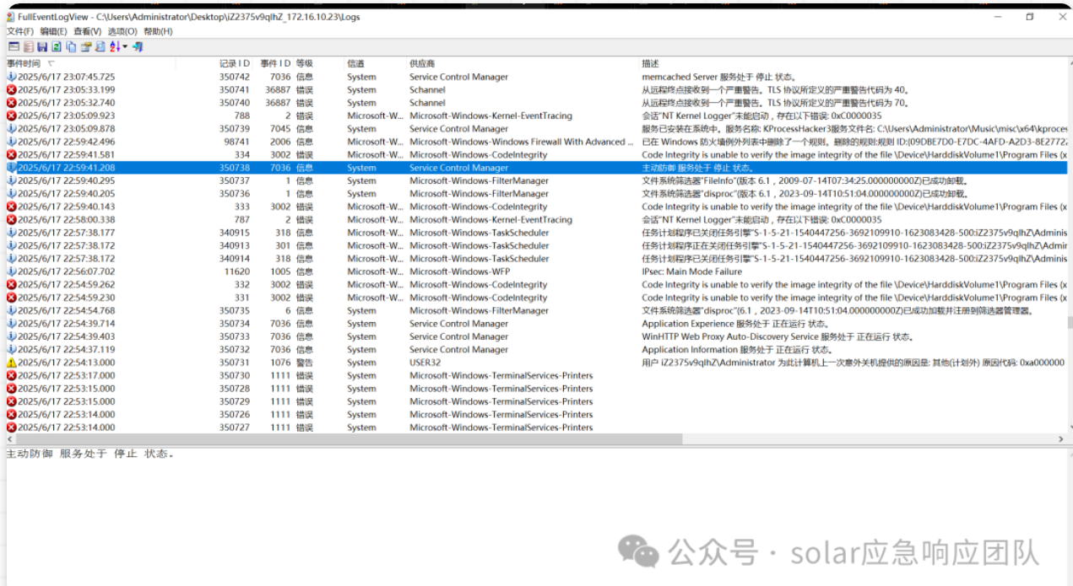The image size is (1073, 586).
Task: Click the vertical scrollbar thumb
Action: (x=1068, y=322)
